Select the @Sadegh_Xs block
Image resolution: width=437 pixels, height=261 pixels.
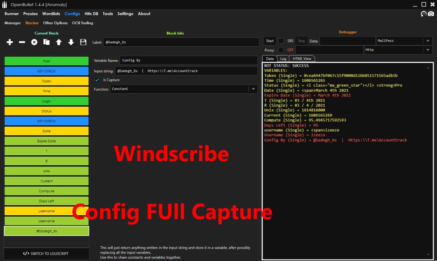46,231
